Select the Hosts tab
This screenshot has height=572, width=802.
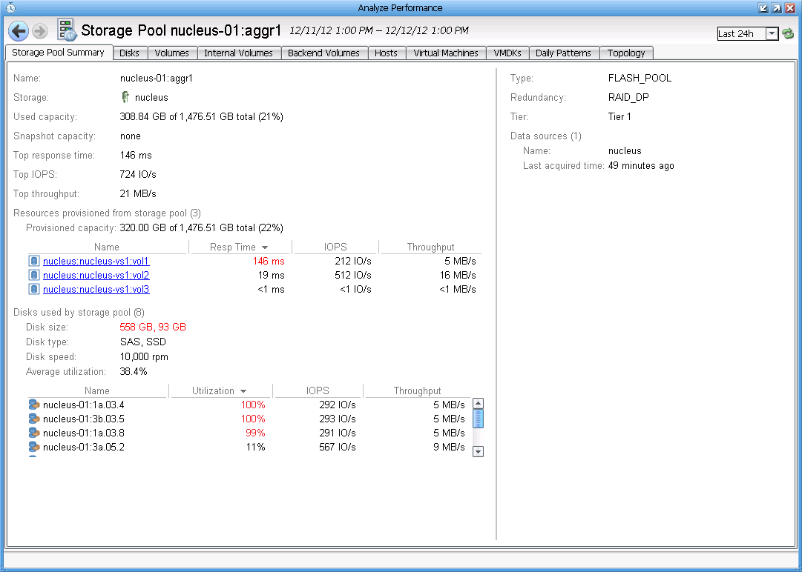point(387,53)
